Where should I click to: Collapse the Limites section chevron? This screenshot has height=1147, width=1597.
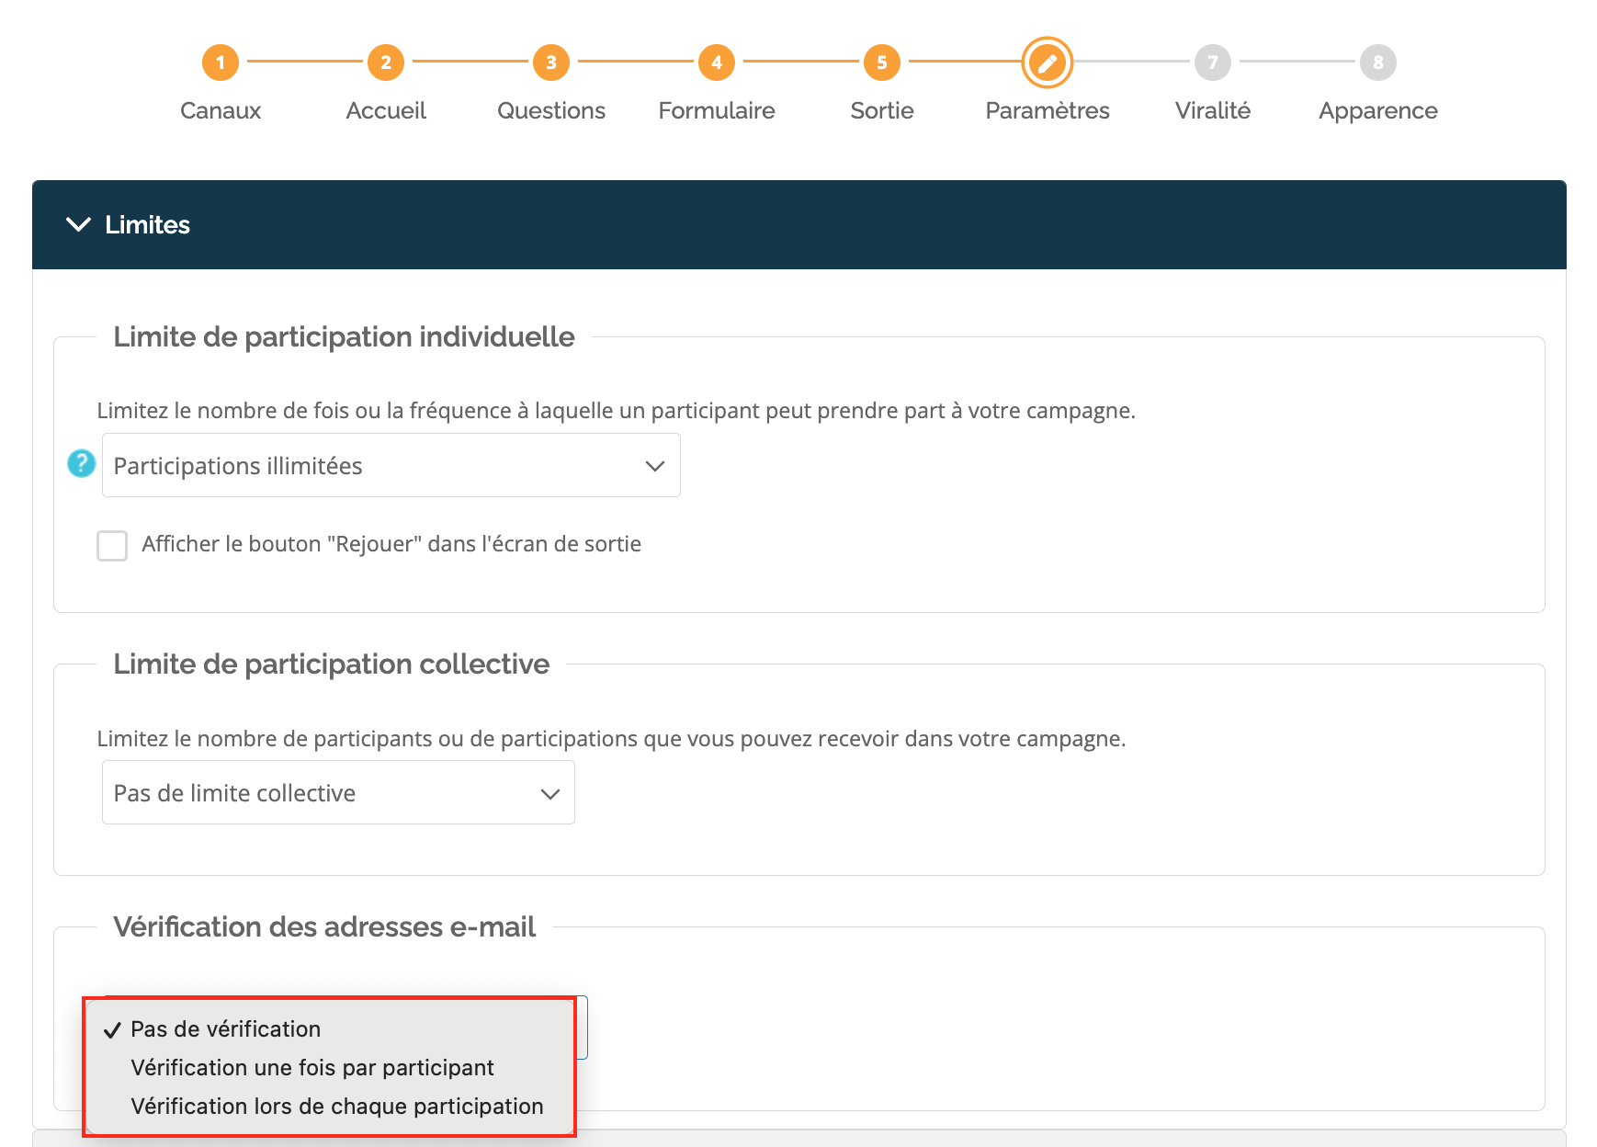[x=79, y=224]
